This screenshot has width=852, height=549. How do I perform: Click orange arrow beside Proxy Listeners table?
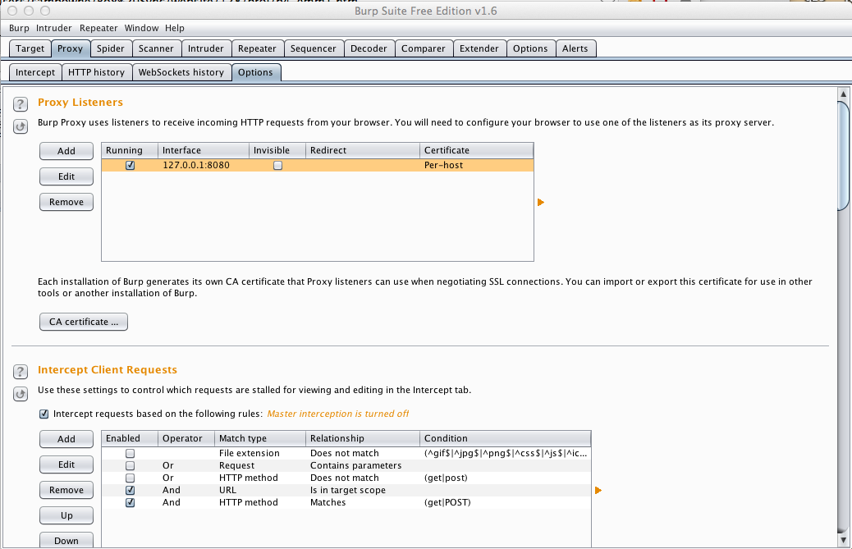coord(541,202)
